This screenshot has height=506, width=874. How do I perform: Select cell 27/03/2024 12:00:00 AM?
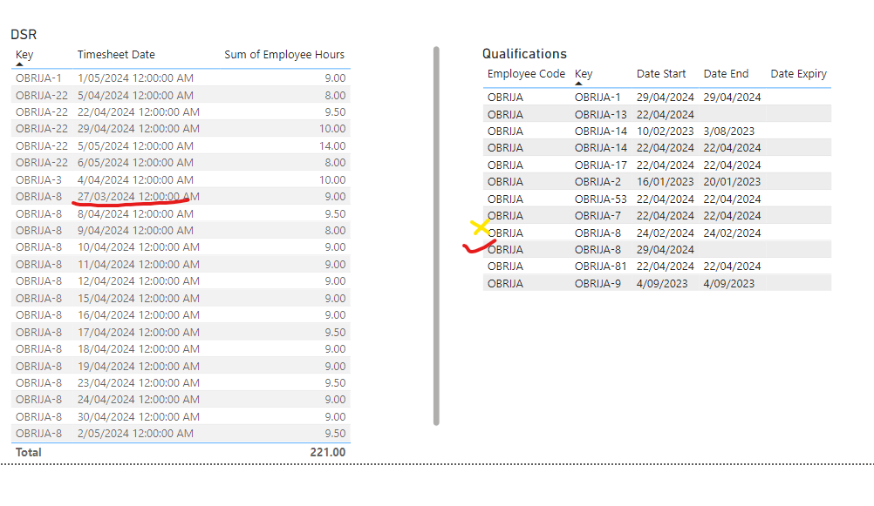[x=138, y=197]
